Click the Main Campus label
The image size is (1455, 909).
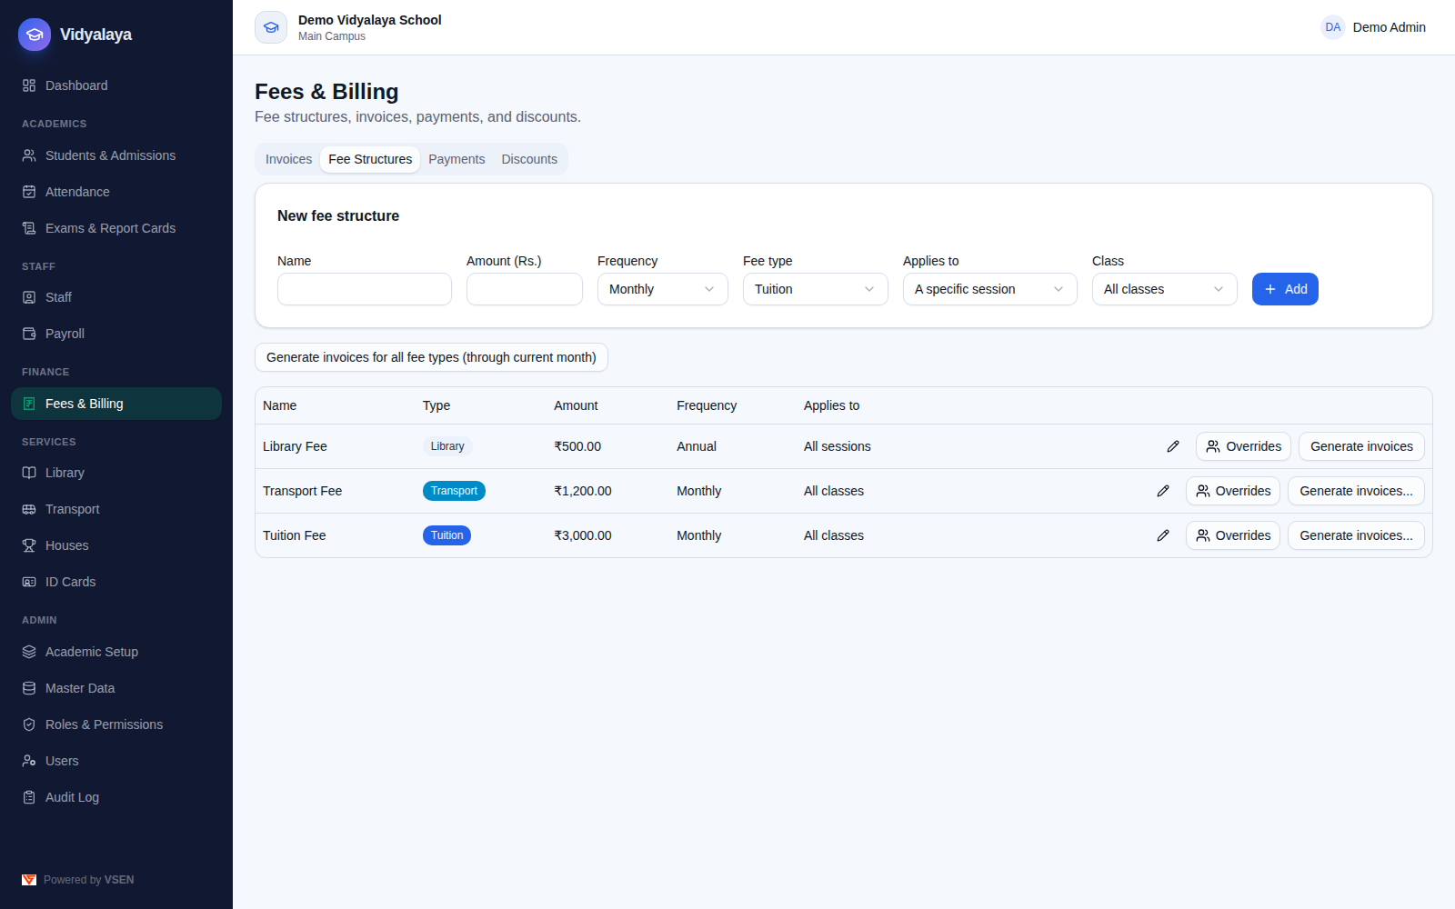[332, 36]
